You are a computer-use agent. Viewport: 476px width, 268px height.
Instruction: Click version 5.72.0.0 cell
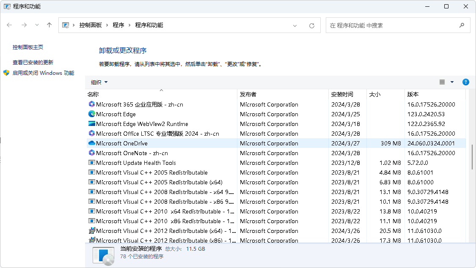pyautogui.click(x=418, y=163)
